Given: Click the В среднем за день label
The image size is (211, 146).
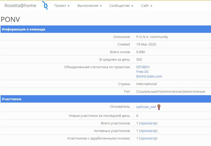Looking at the screenshot, I should pos(115,60).
